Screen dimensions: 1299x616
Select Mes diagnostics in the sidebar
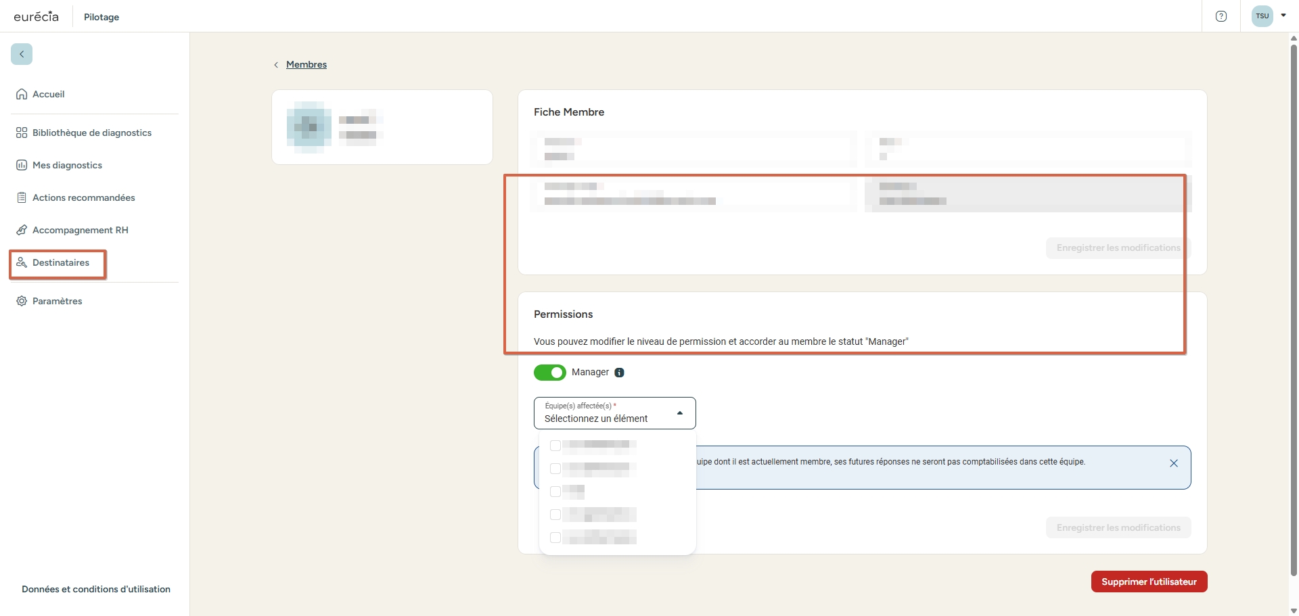point(67,164)
